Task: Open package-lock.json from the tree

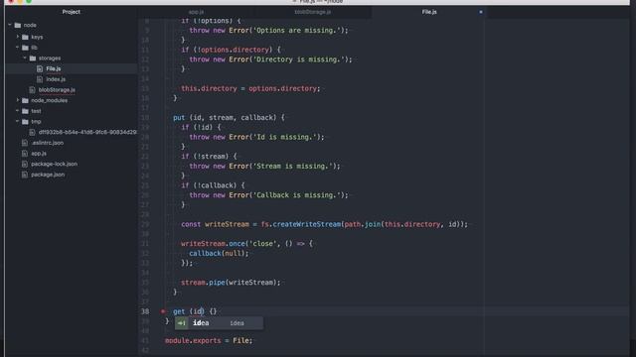Action: pos(55,164)
